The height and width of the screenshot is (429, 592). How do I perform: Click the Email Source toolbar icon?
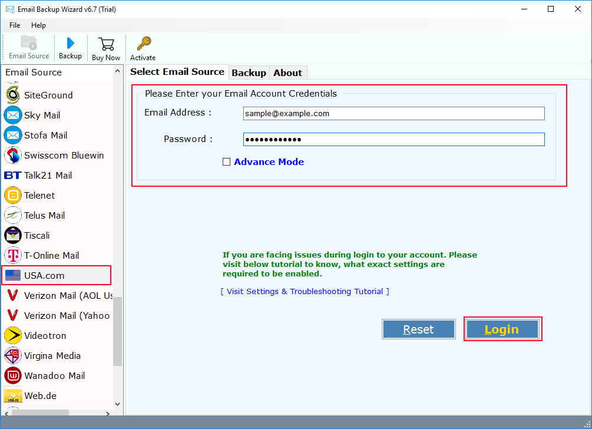(29, 42)
